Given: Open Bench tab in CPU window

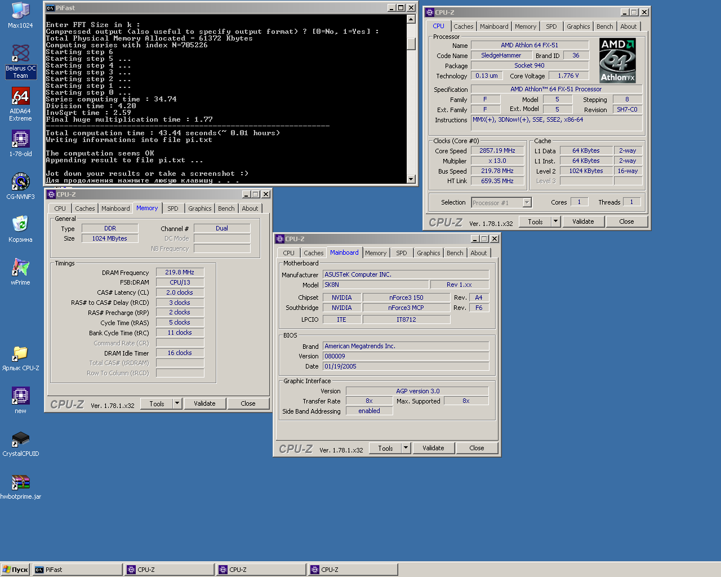Looking at the screenshot, I should pyautogui.click(x=605, y=26).
